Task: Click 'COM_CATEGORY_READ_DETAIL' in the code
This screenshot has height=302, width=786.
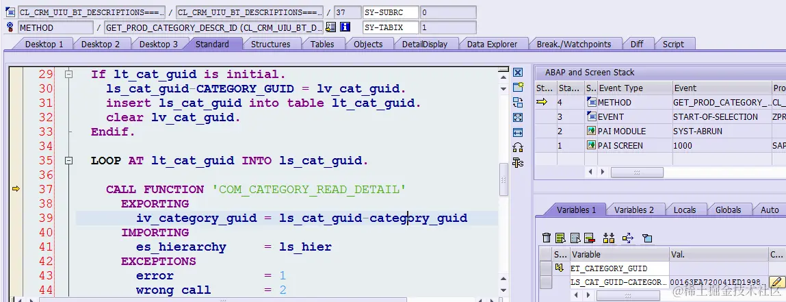Action: click(309, 189)
